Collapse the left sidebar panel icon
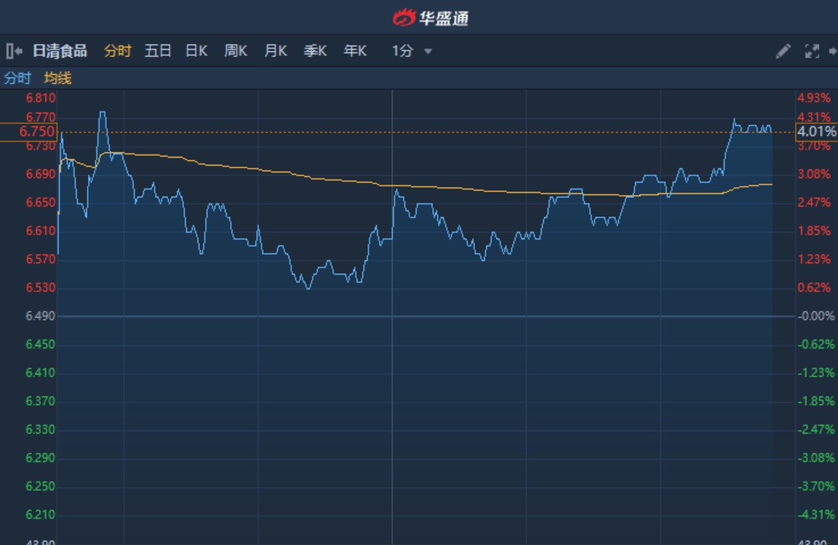 14,51
